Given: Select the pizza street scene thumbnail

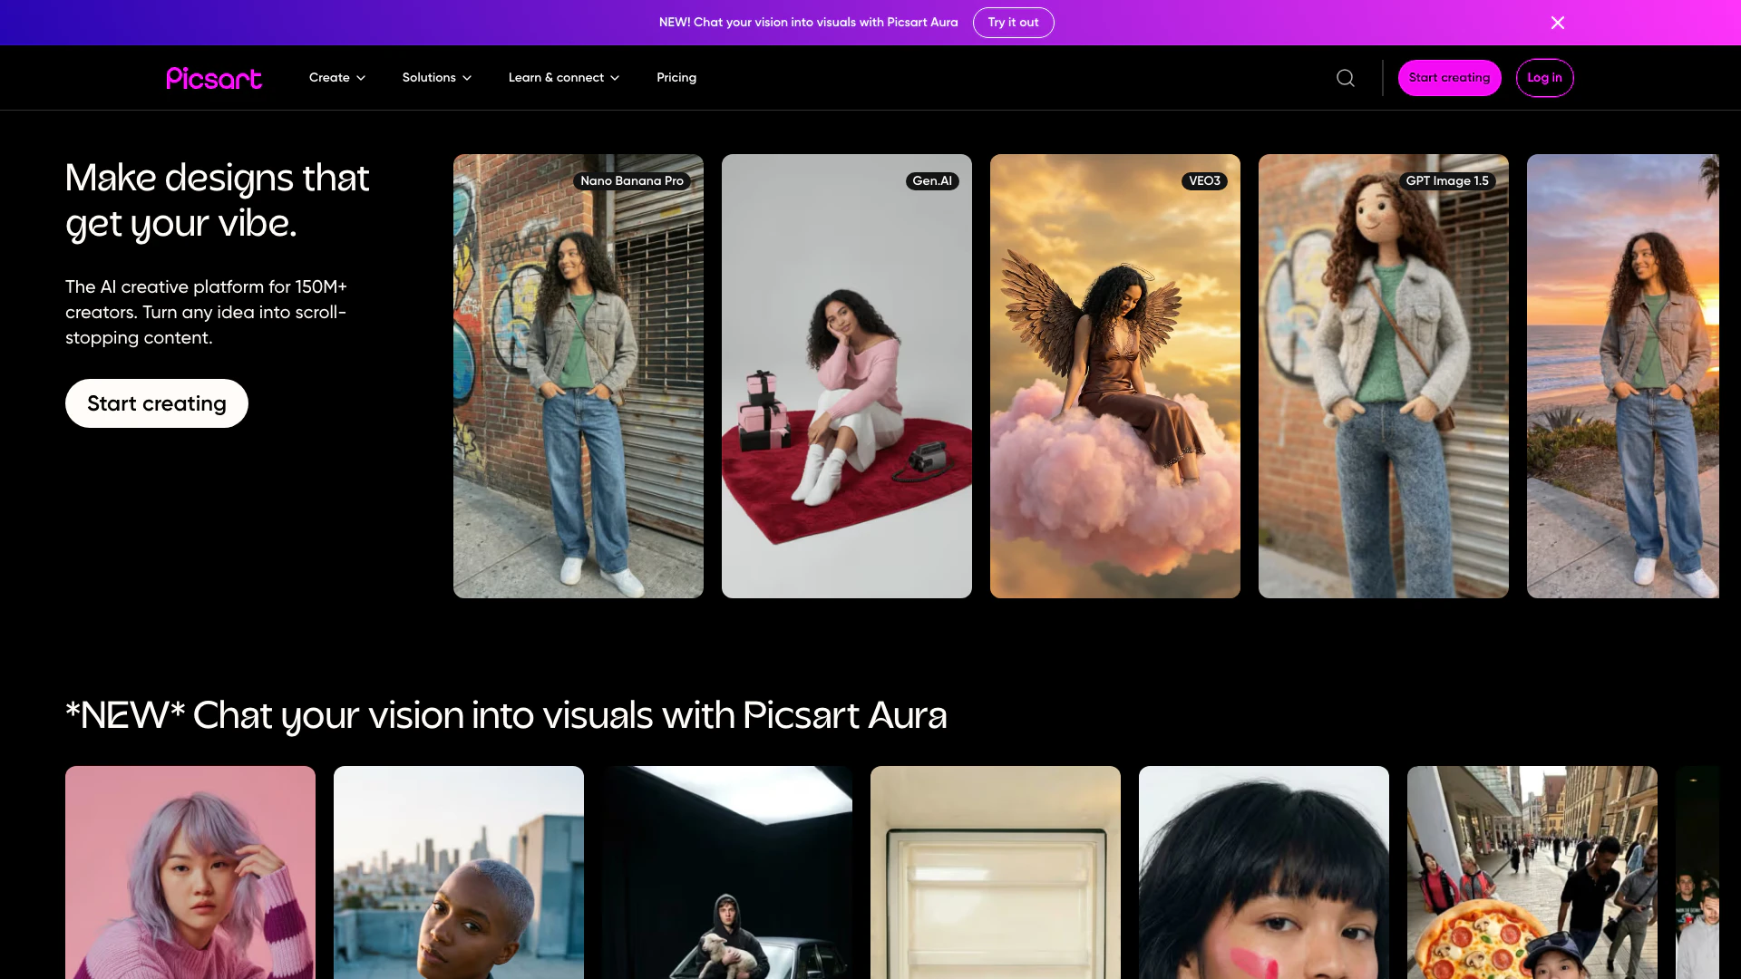Looking at the screenshot, I should tap(1532, 872).
